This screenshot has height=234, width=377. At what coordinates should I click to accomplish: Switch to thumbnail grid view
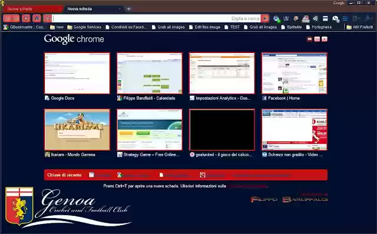click(x=309, y=39)
